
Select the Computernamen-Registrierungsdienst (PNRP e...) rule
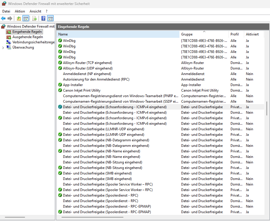120,96
